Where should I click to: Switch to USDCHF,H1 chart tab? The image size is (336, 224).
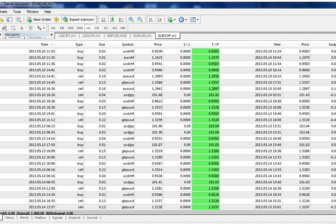click(91, 36)
